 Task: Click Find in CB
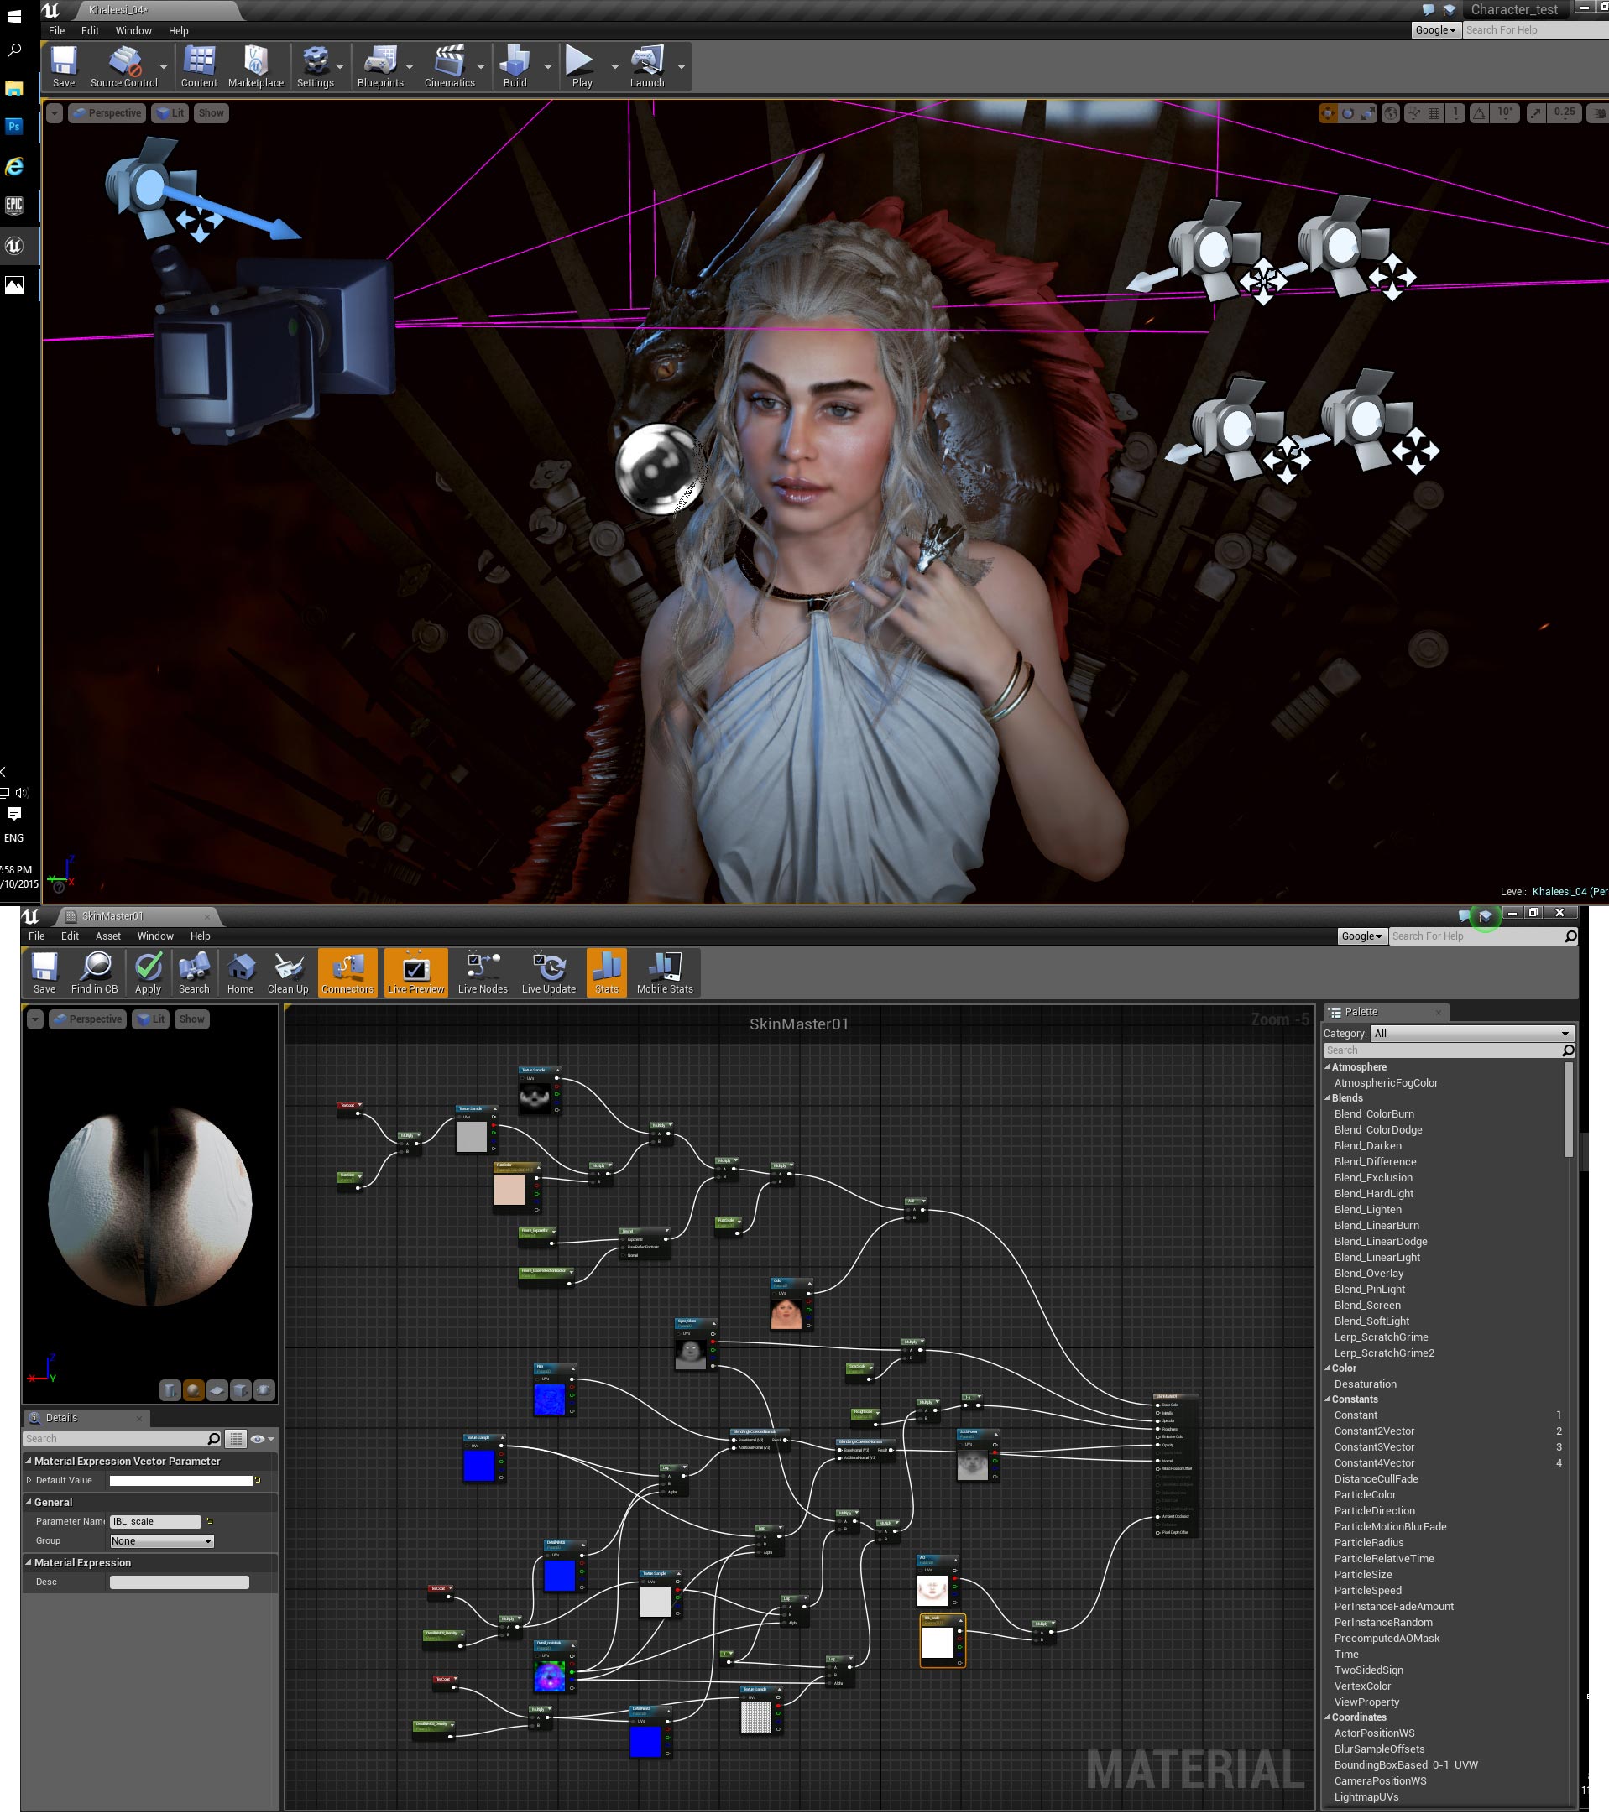(94, 972)
